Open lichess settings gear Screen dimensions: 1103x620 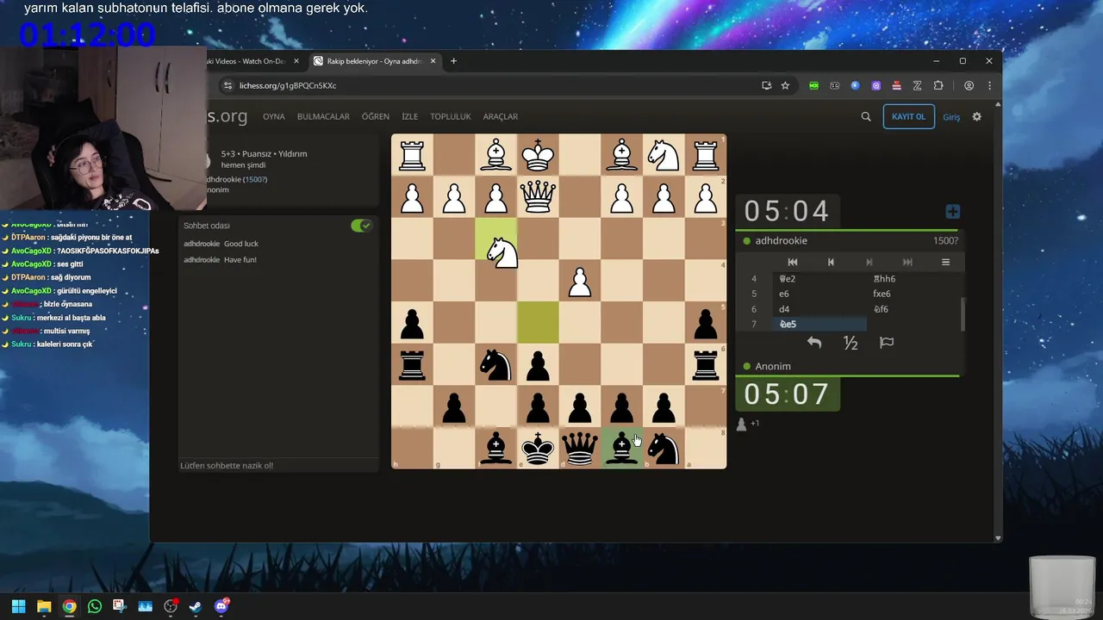[976, 117]
